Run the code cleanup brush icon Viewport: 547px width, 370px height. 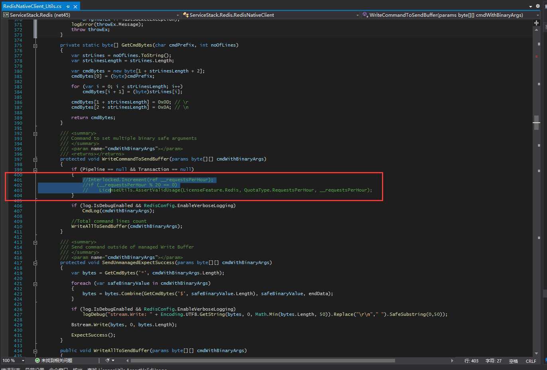[107, 360]
